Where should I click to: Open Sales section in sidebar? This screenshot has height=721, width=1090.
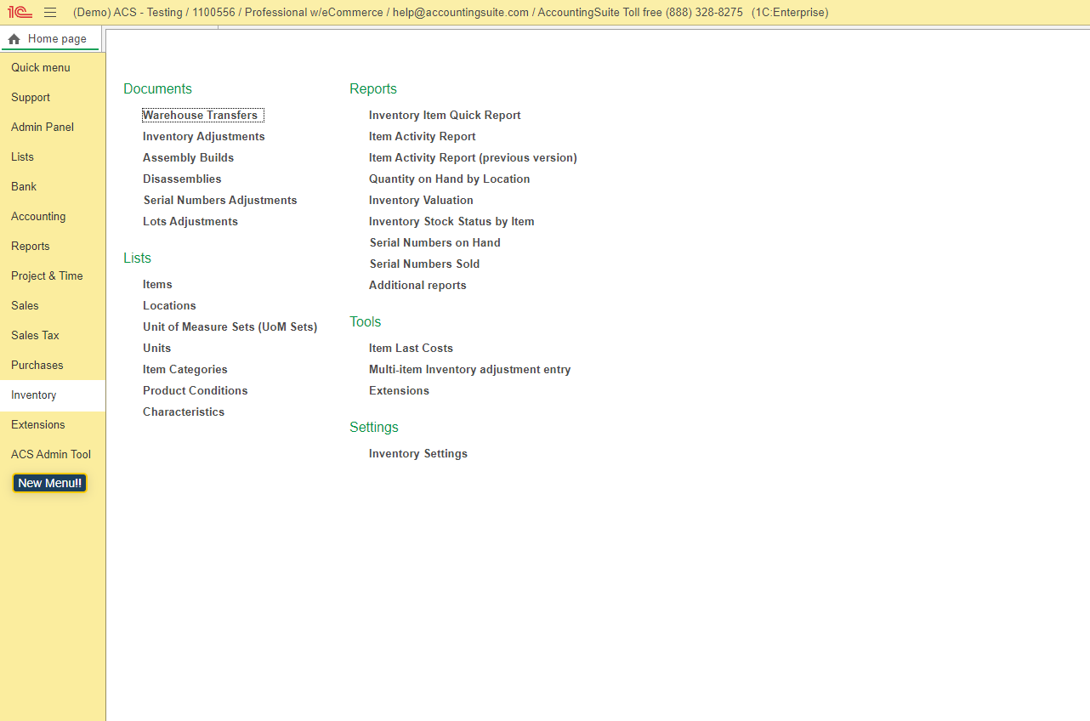click(x=53, y=306)
